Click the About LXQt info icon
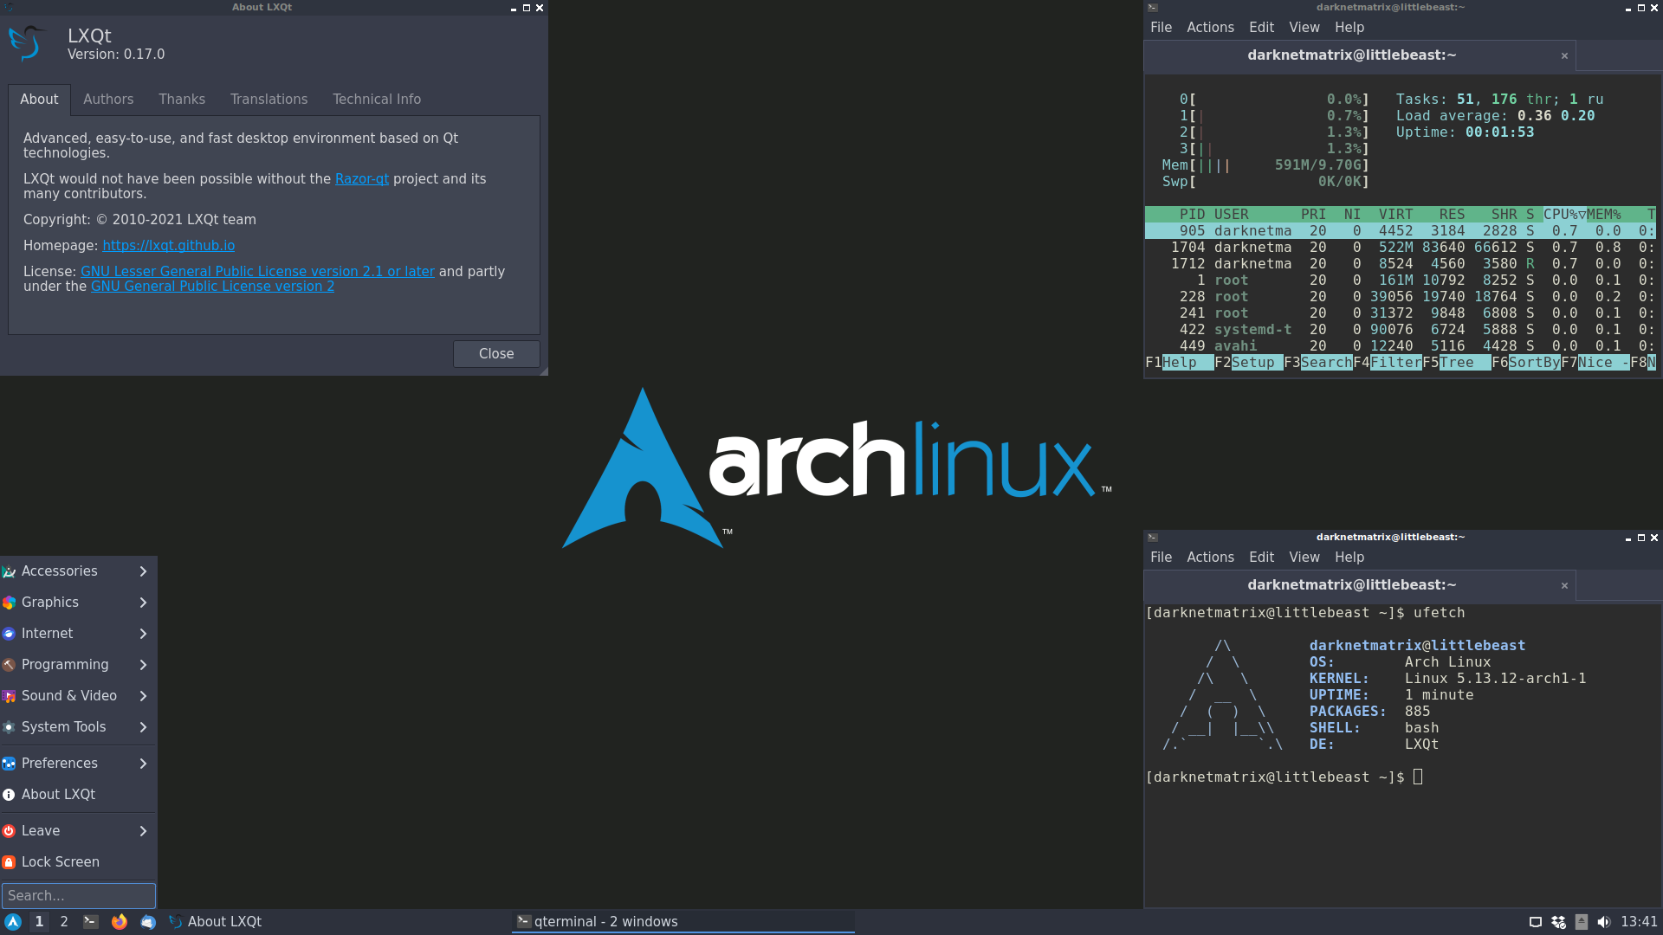 tap(9, 795)
